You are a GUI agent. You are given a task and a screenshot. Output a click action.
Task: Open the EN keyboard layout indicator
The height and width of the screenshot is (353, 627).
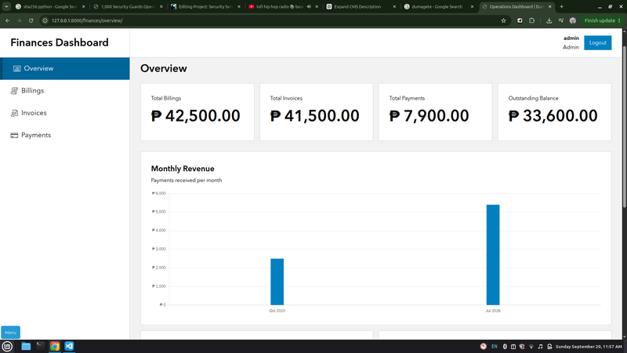click(495, 346)
